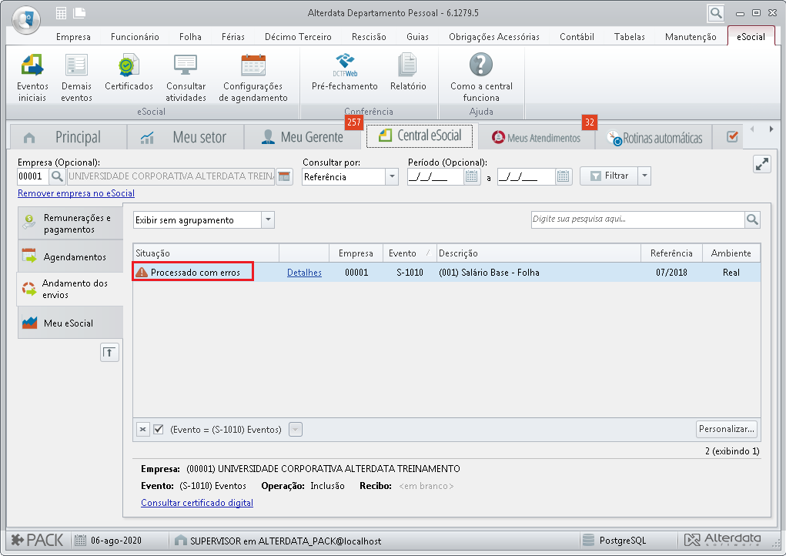Screen dimensions: 786x556
Task: Open calendar for period start date
Action: pos(472,176)
